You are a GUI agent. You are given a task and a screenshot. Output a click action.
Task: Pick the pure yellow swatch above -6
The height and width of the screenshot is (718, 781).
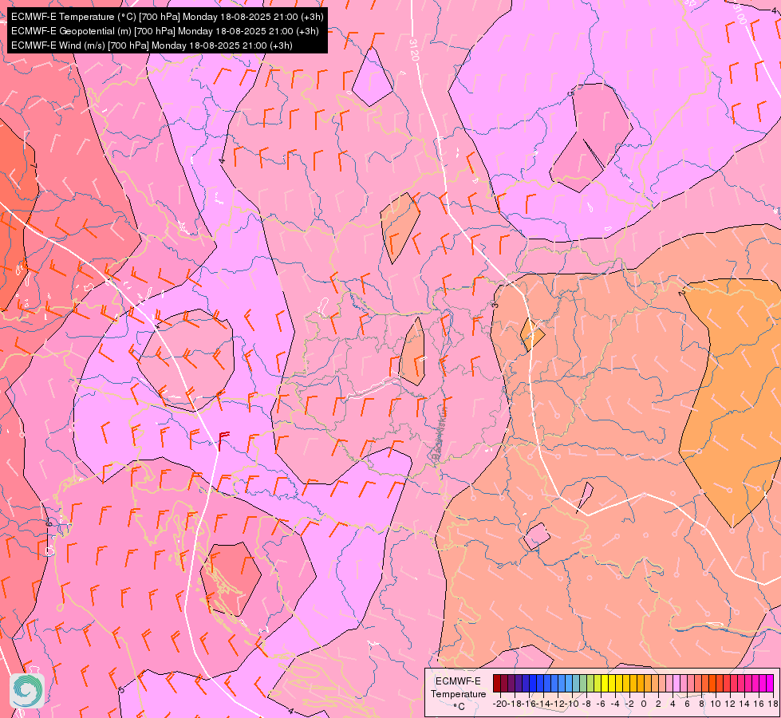pyautogui.click(x=605, y=683)
